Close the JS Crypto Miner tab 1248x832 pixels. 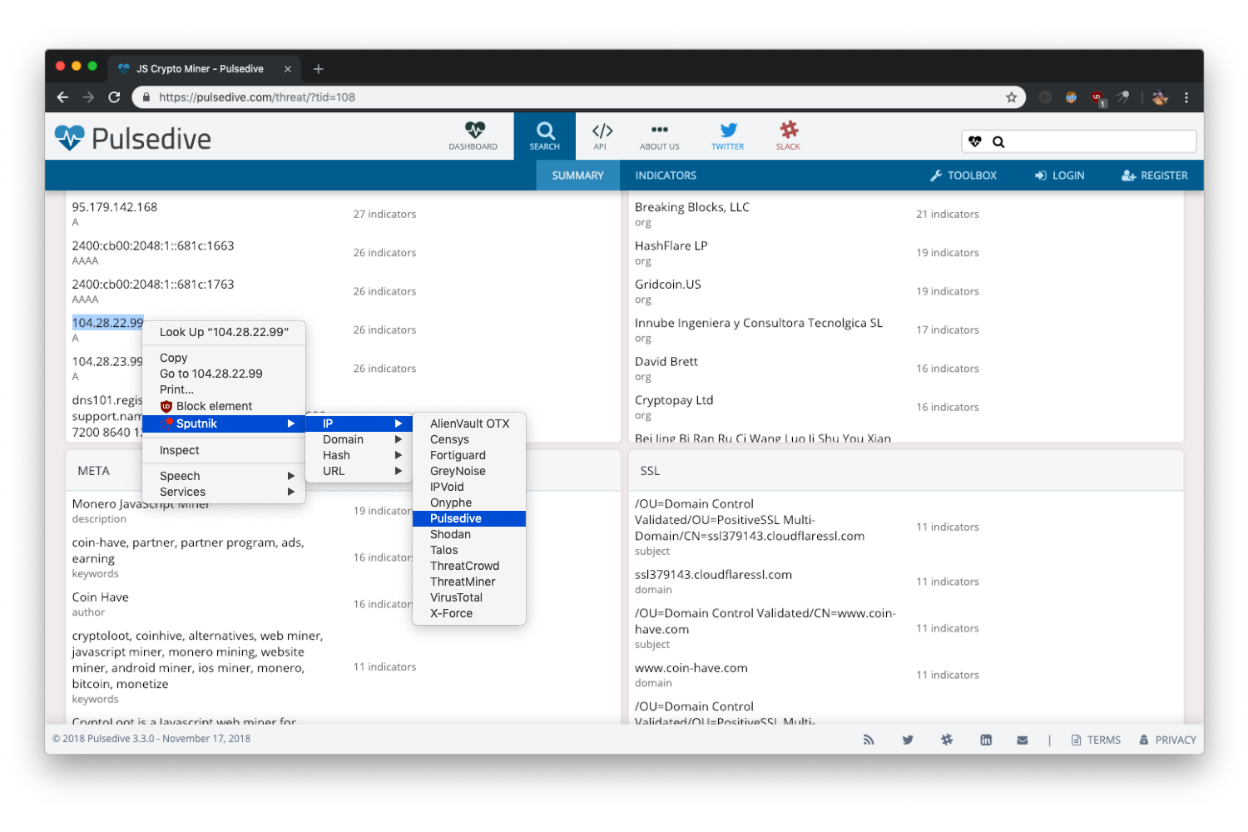click(x=288, y=69)
